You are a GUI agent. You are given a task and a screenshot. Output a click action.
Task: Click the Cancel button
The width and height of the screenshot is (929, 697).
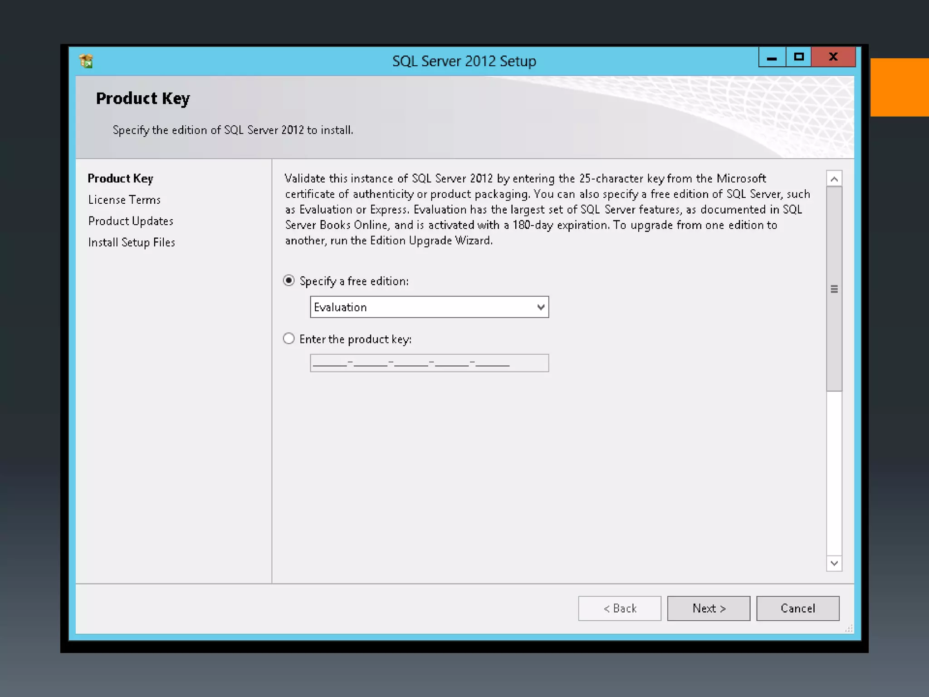click(797, 608)
